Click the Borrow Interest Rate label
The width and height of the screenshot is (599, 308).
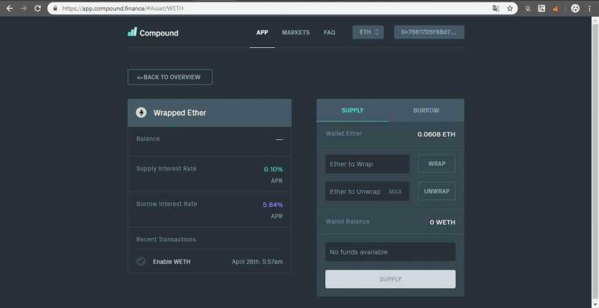167,204
